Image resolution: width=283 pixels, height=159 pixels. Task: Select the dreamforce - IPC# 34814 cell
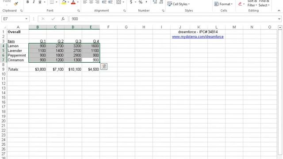pos(198,32)
